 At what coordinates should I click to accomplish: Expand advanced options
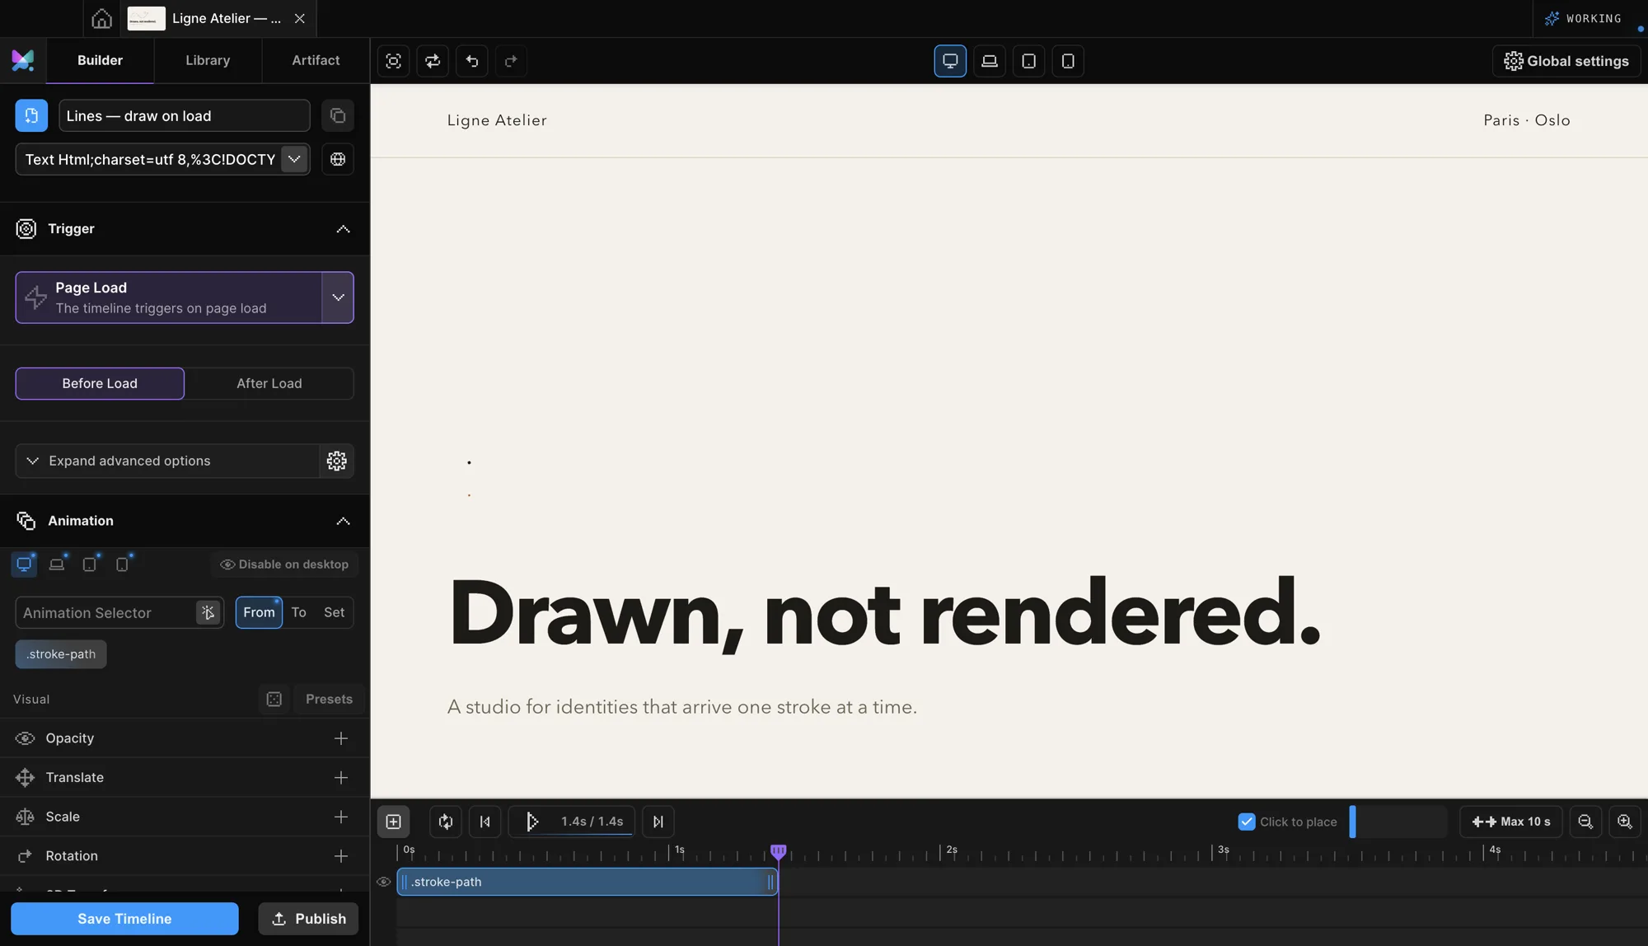[x=167, y=461]
